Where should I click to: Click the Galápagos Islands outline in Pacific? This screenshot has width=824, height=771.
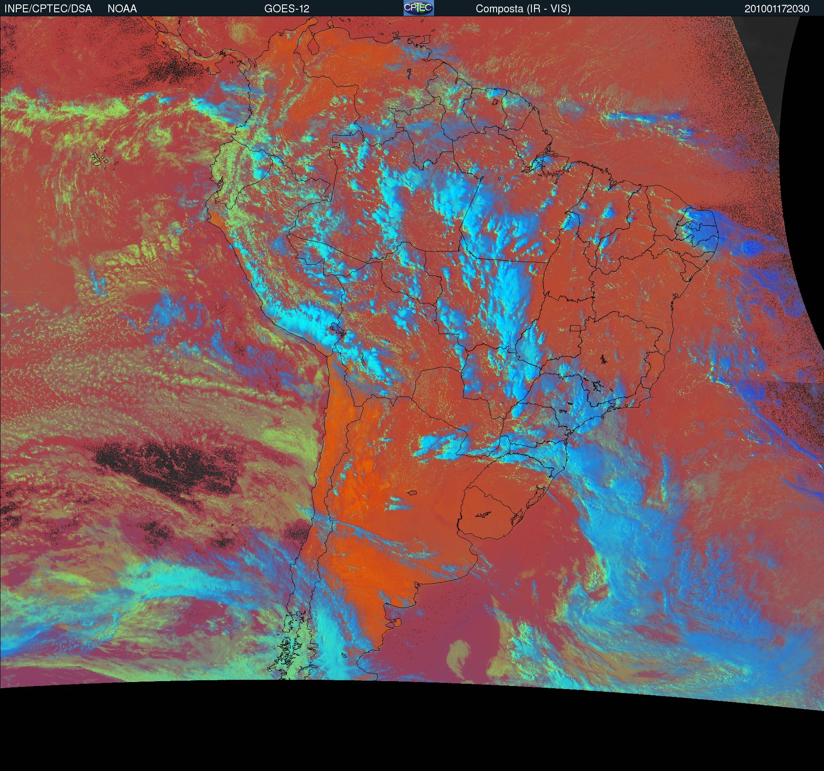[100, 159]
